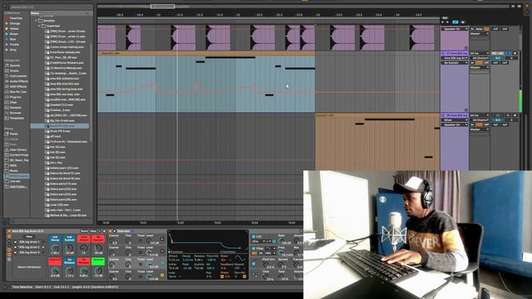
Task: Select the purple audio clip at start
Action: click(x=106, y=37)
